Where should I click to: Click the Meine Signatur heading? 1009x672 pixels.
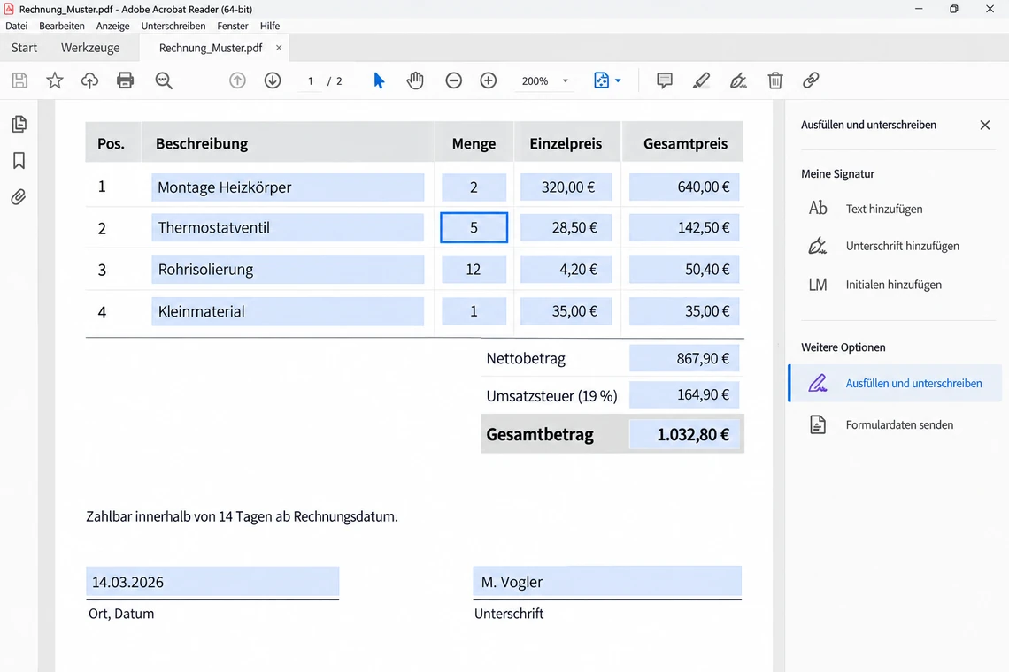pos(837,173)
